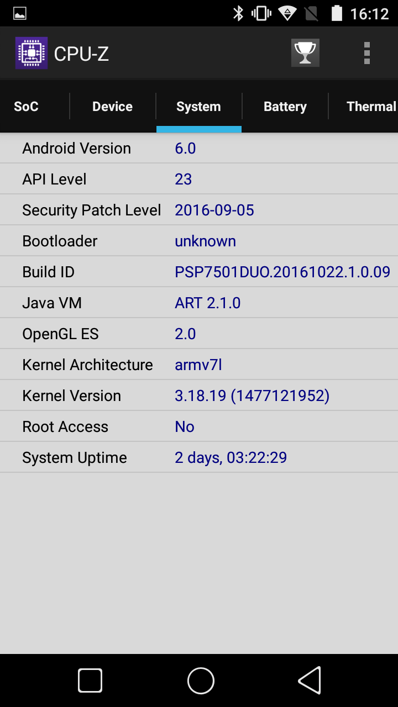Image resolution: width=398 pixels, height=707 pixels.
Task: Tap the Bluetooth status bar icon
Action: (x=238, y=13)
